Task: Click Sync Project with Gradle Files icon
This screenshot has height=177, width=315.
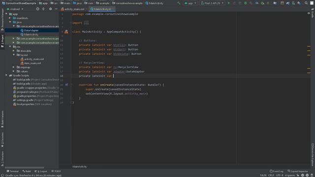Action: pos(288,3)
